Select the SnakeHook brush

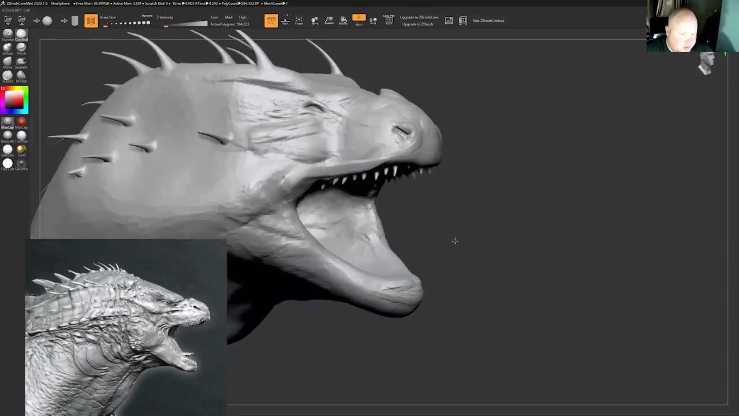(x=21, y=62)
